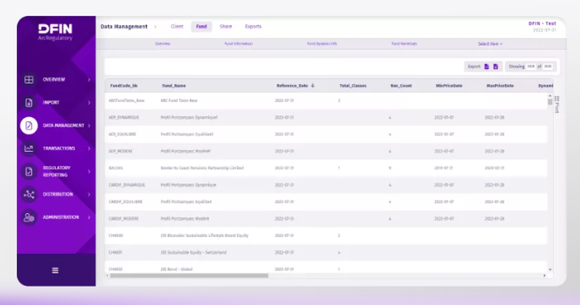Toggle the hamburger menu at sidebar bottom

(x=55, y=270)
